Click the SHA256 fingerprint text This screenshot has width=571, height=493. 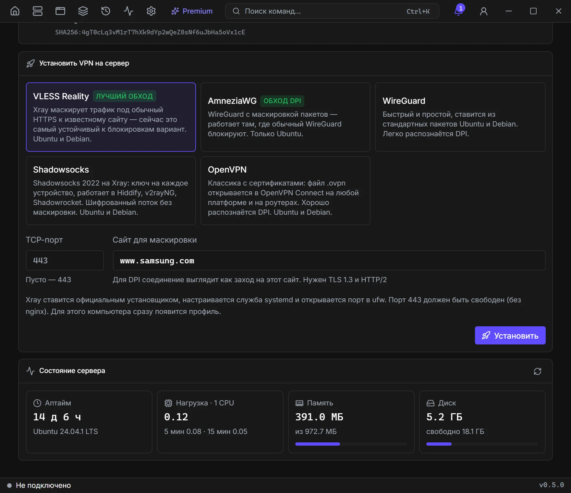[x=150, y=32]
